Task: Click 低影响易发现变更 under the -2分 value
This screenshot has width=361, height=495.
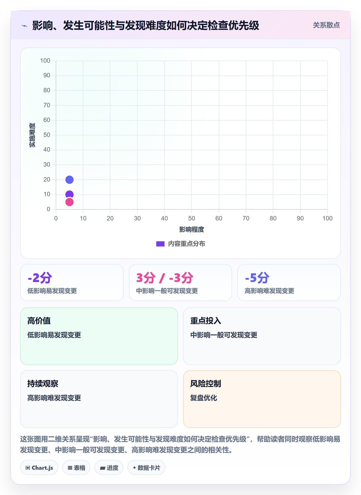Action: 52,291
